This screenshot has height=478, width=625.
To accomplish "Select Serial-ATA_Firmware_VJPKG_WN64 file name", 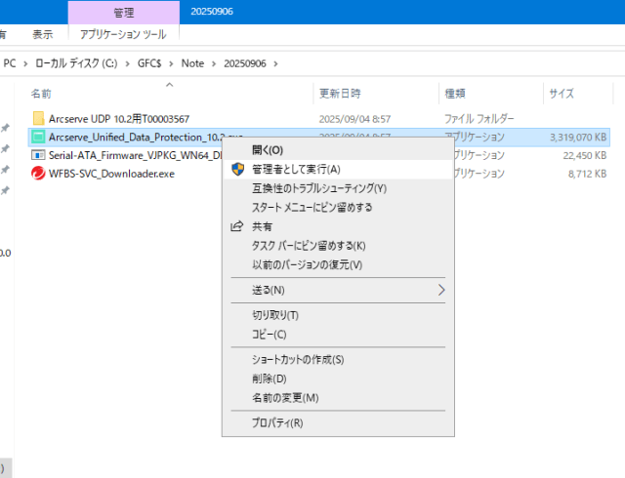I will (136, 155).
